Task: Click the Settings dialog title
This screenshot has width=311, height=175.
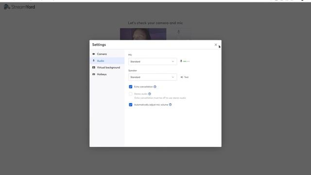Action: click(x=99, y=45)
